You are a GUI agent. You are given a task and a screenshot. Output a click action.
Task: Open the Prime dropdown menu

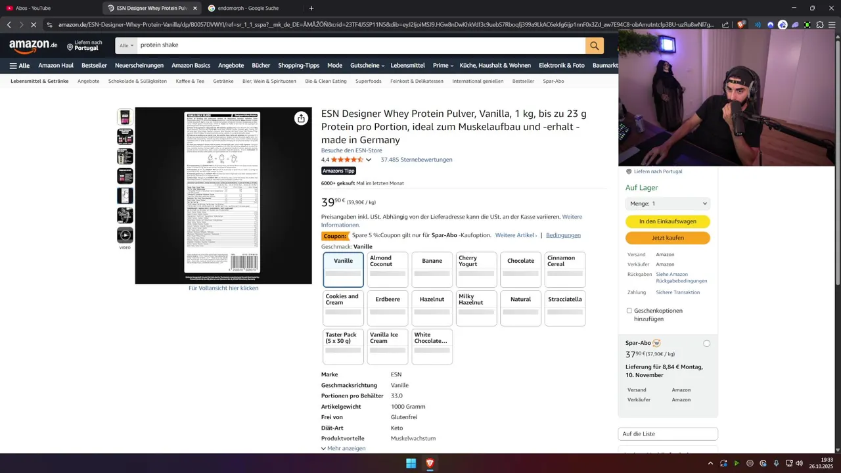[x=443, y=66]
